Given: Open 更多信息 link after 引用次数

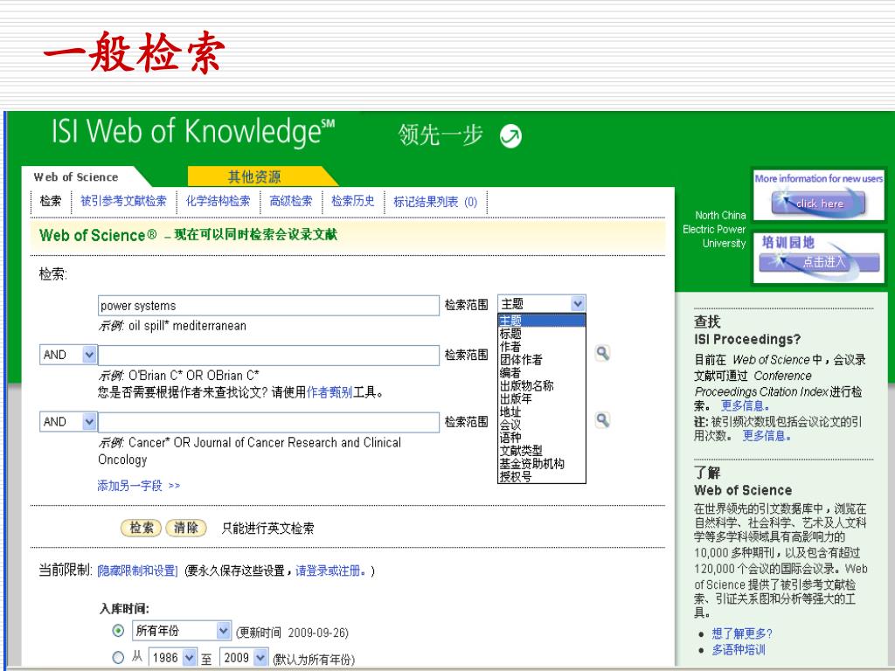Looking at the screenshot, I should (766, 436).
